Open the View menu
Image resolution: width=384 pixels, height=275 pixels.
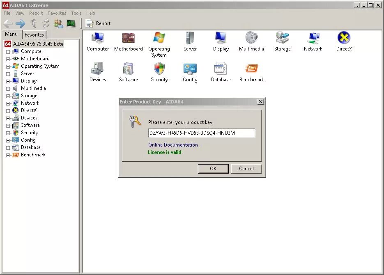click(x=20, y=13)
